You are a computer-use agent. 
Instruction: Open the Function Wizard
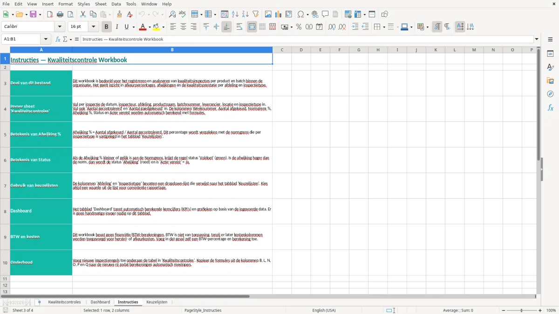58,39
